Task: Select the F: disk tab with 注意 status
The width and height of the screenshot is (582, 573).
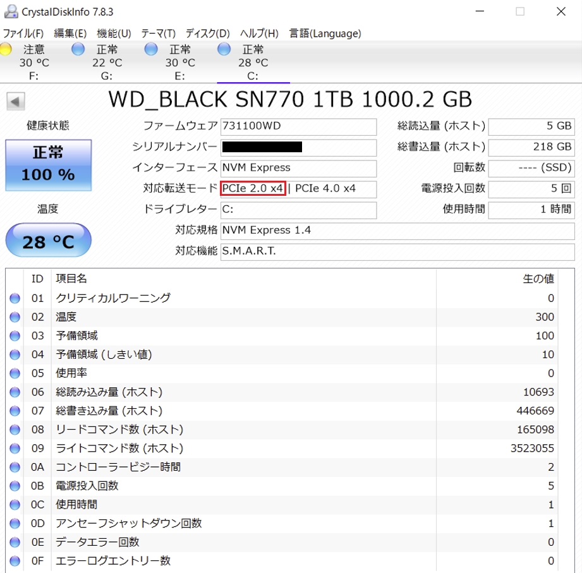Action: 33,63
